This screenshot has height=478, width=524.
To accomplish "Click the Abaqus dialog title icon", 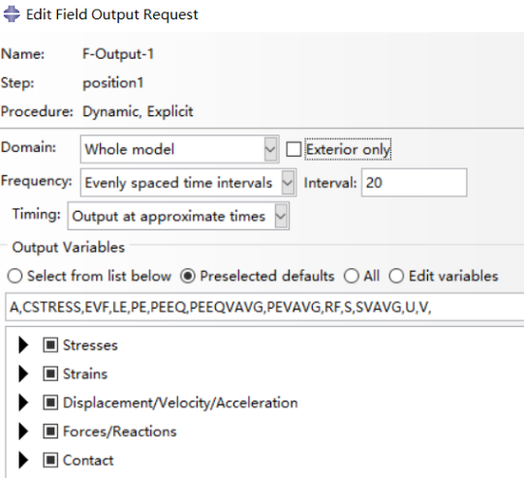I will pyautogui.click(x=12, y=15).
